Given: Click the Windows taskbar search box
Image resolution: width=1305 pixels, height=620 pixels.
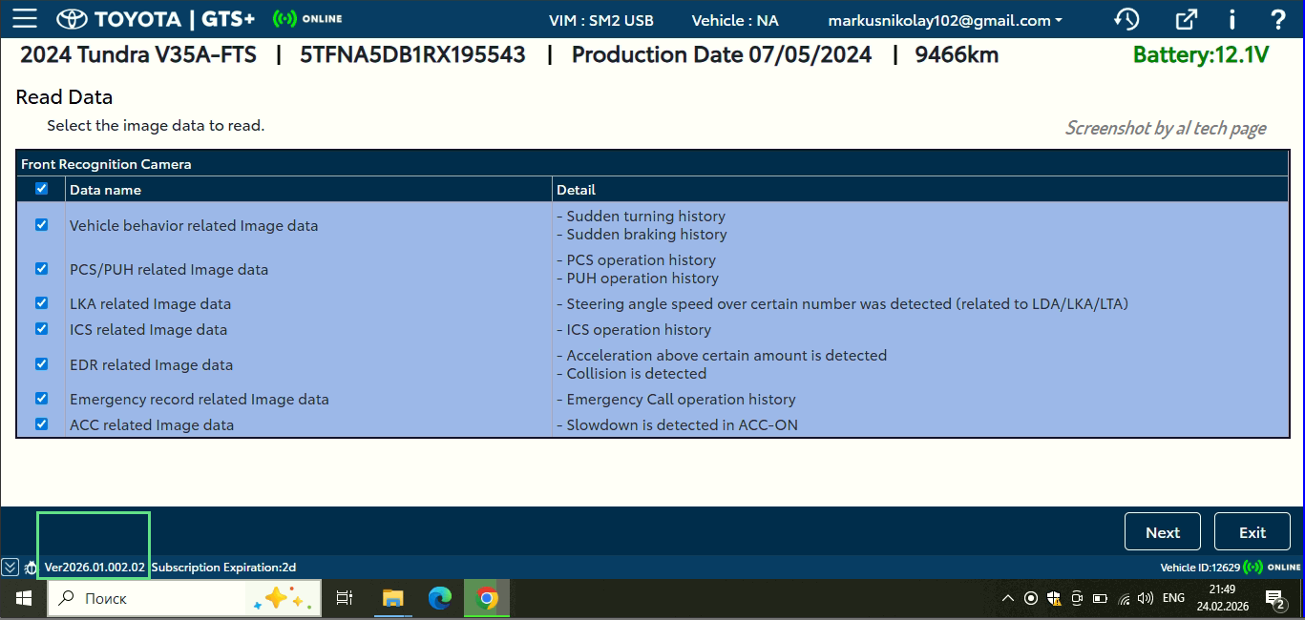Looking at the screenshot, I should (143, 598).
